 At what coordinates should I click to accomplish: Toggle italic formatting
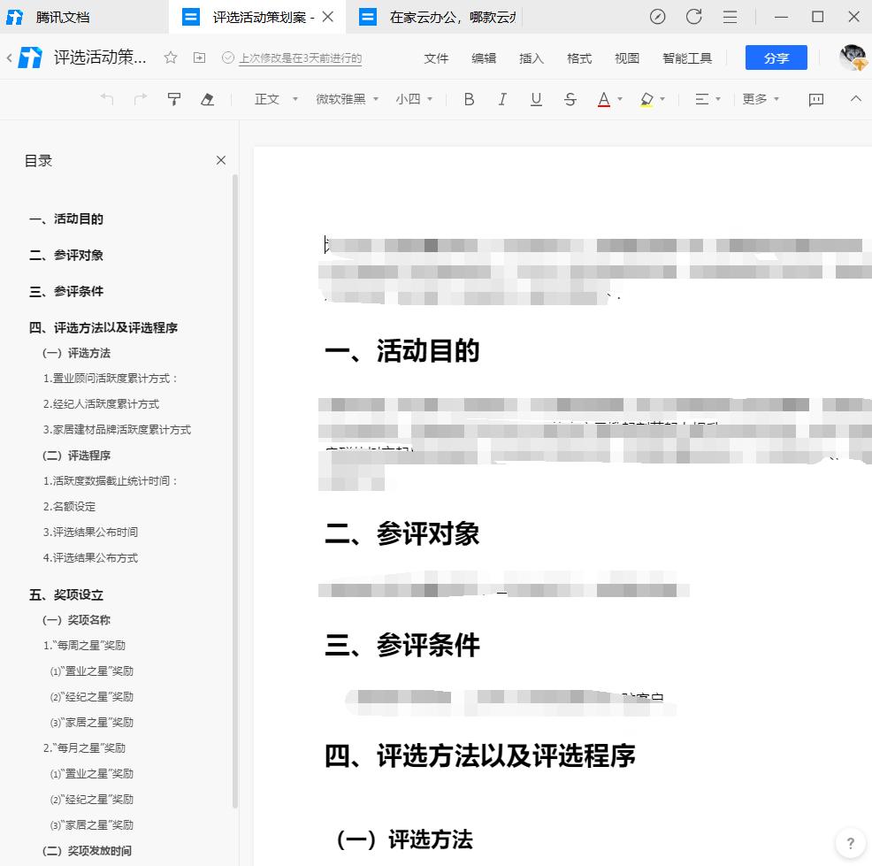point(501,99)
